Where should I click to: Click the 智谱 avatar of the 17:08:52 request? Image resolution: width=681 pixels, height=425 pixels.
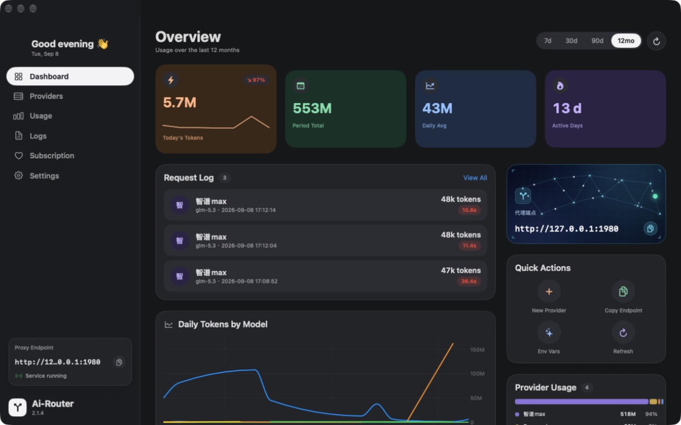point(180,276)
